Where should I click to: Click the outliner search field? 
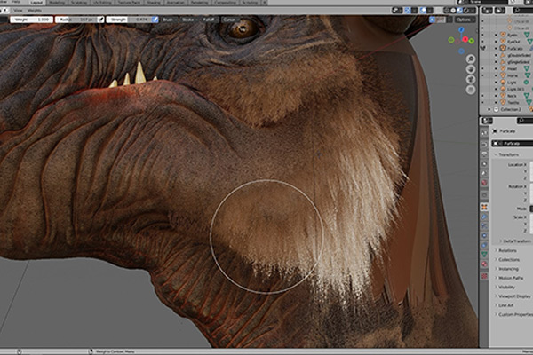(523, 11)
